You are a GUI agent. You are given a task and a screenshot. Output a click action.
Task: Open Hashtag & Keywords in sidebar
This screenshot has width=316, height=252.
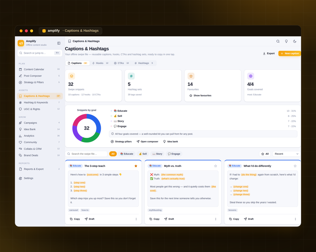[40, 102]
